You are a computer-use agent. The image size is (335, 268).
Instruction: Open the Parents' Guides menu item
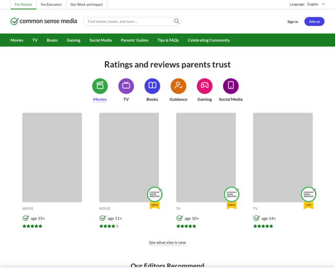pos(135,40)
